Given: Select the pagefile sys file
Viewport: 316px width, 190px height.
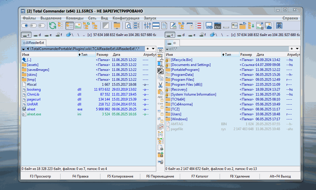Looking at the screenshot, I should 232,129.
